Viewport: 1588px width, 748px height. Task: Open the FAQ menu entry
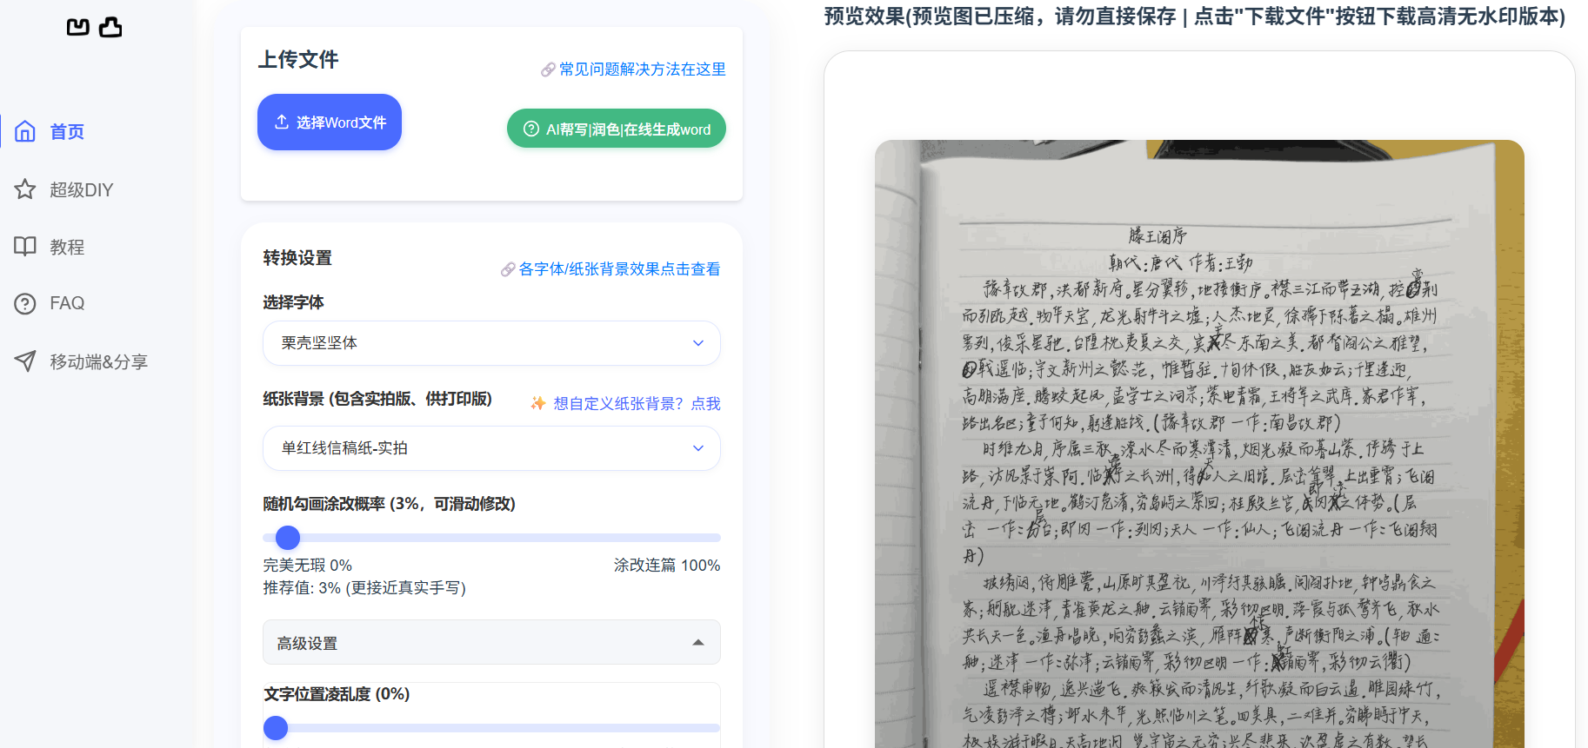(x=67, y=303)
